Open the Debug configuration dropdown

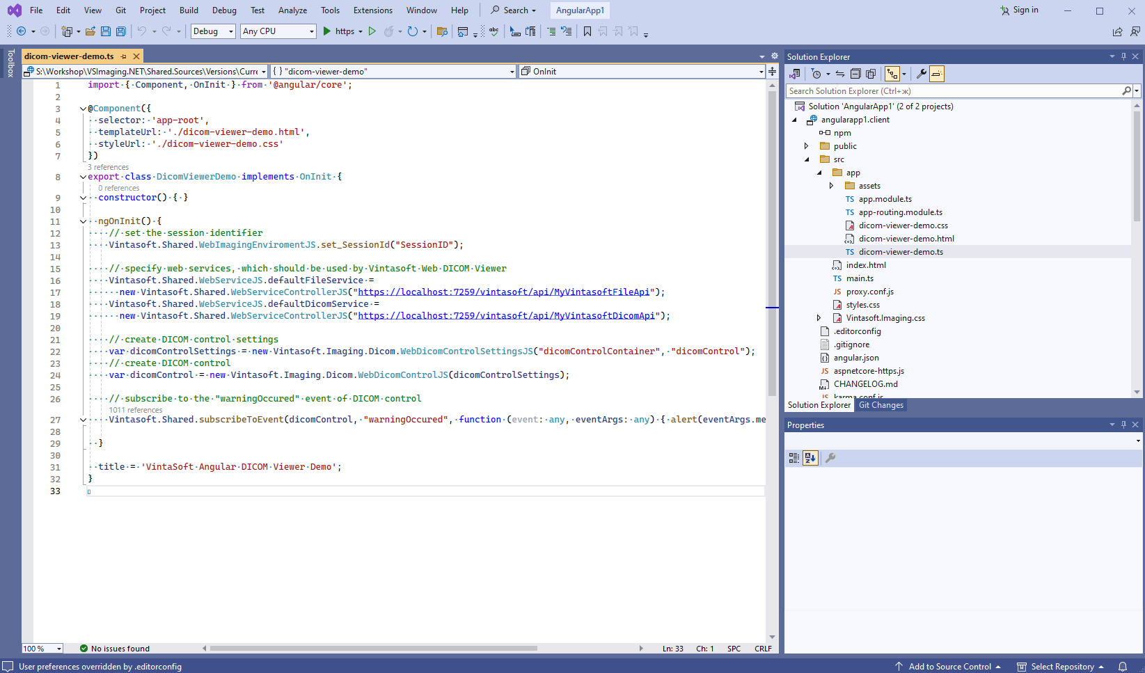(x=213, y=31)
